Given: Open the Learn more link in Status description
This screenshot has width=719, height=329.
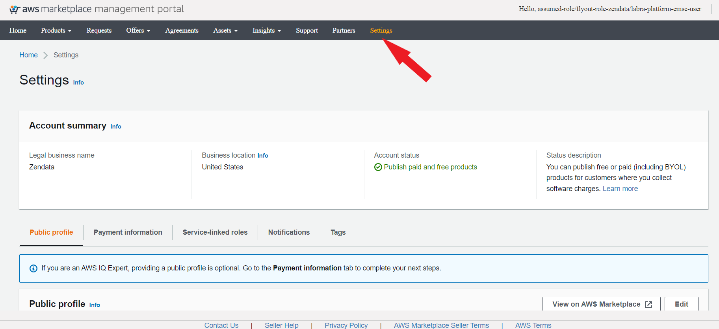Looking at the screenshot, I should pos(620,189).
